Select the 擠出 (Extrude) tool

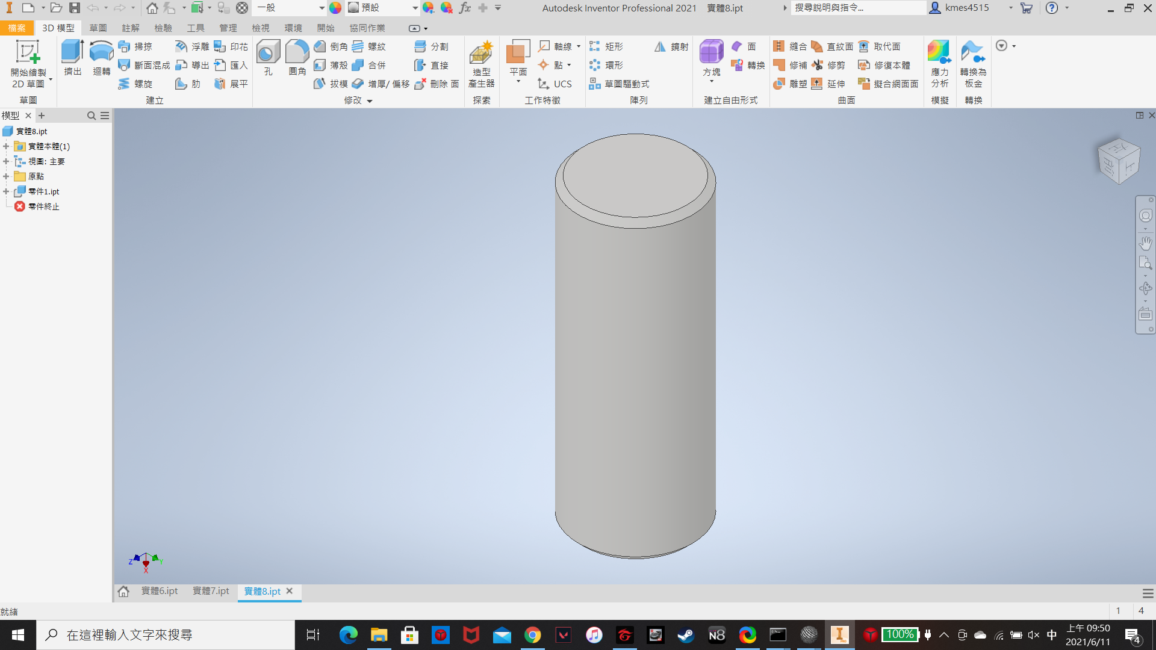[x=72, y=58]
